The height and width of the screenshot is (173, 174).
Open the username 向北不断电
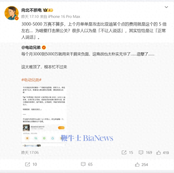[x=32, y=10]
